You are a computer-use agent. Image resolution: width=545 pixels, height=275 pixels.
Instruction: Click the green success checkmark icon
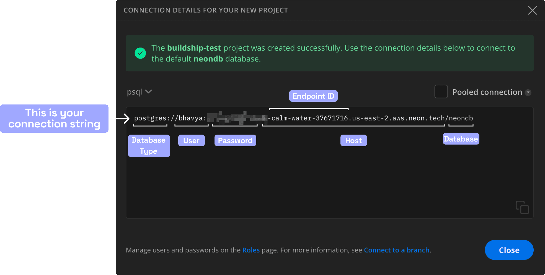140,53
